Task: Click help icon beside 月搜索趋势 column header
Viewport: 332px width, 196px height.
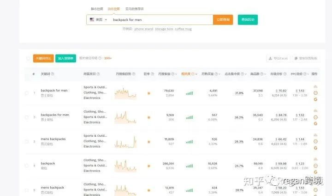Action: click(x=134, y=74)
